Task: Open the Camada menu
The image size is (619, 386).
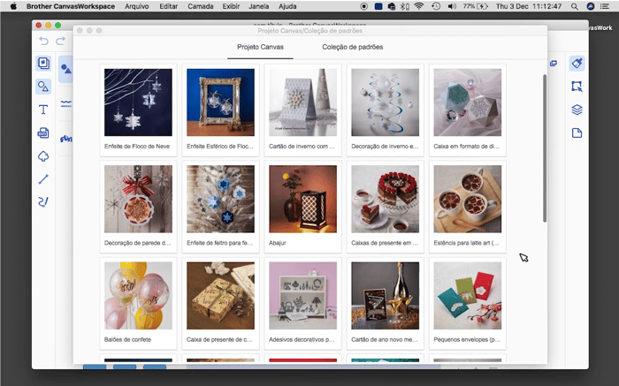Action: (201, 6)
